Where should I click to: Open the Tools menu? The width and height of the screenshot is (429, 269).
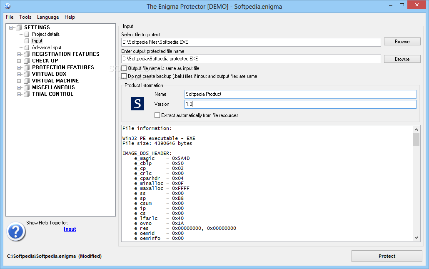pyautogui.click(x=25, y=17)
